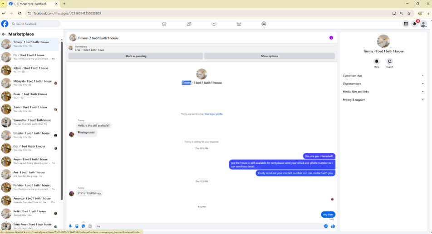The width and height of the screenshot is (432, 234).
Task: Open conversation information purple icon
Action: [x=331, y=38]
